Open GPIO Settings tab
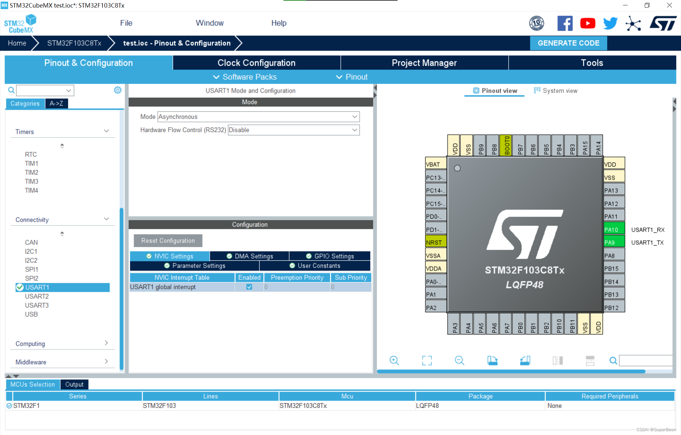Image resolution: width=681 pixels, height=435 pixels. (330, 256)
